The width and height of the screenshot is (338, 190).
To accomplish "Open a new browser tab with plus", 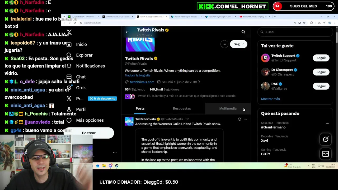I will [275, 17].
